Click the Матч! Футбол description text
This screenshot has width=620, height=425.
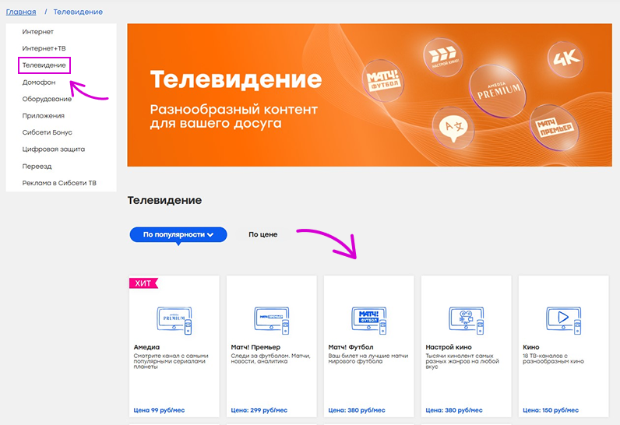(368, 359)
